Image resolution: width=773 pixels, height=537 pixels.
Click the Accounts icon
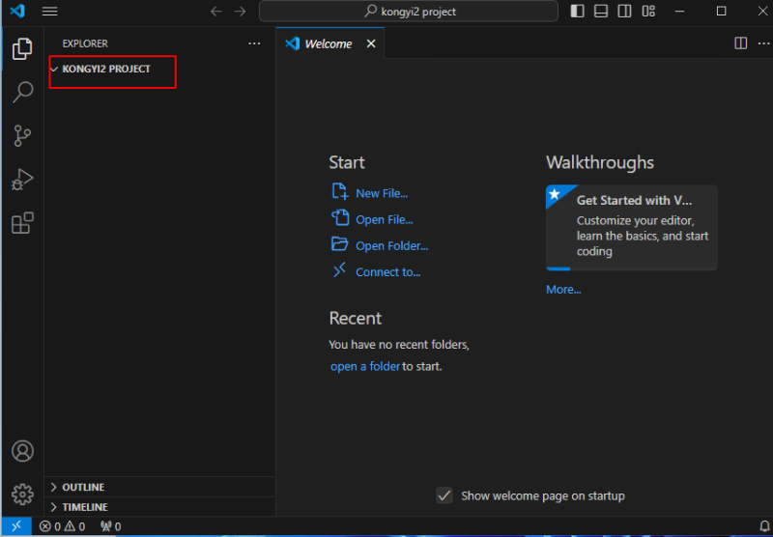pyautogui.click(x=22, y=451)
